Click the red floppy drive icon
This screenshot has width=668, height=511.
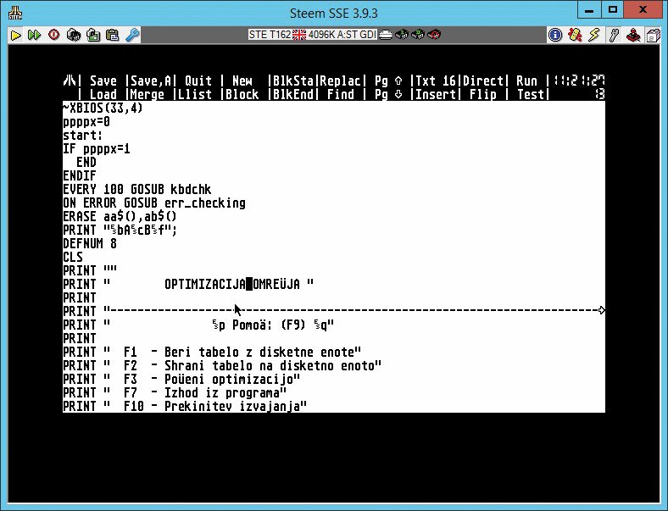(434, 35)
